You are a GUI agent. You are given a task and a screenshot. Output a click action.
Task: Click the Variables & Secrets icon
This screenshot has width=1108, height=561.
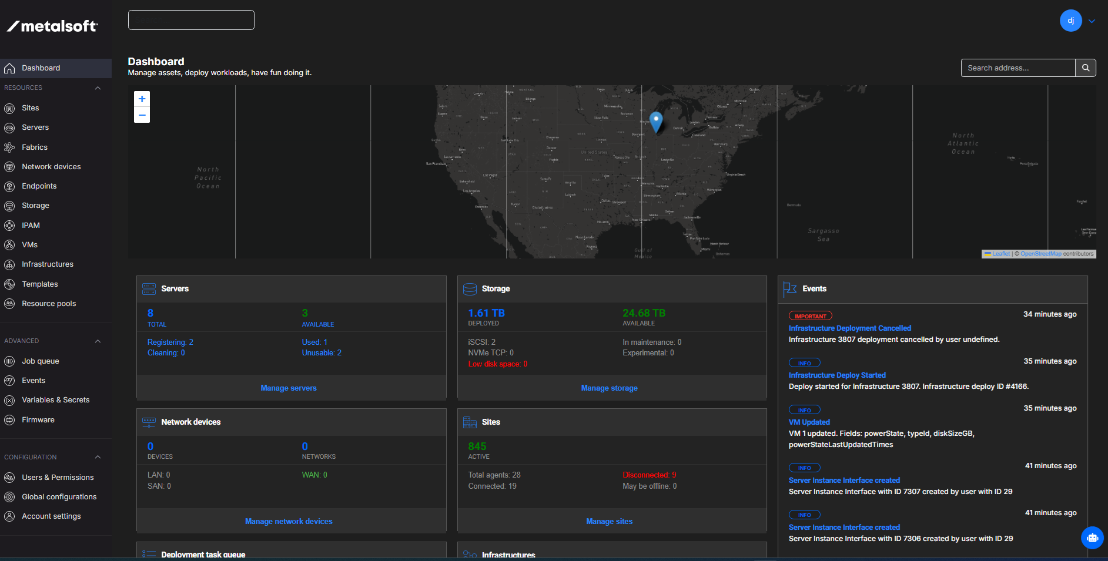(9, 400)
